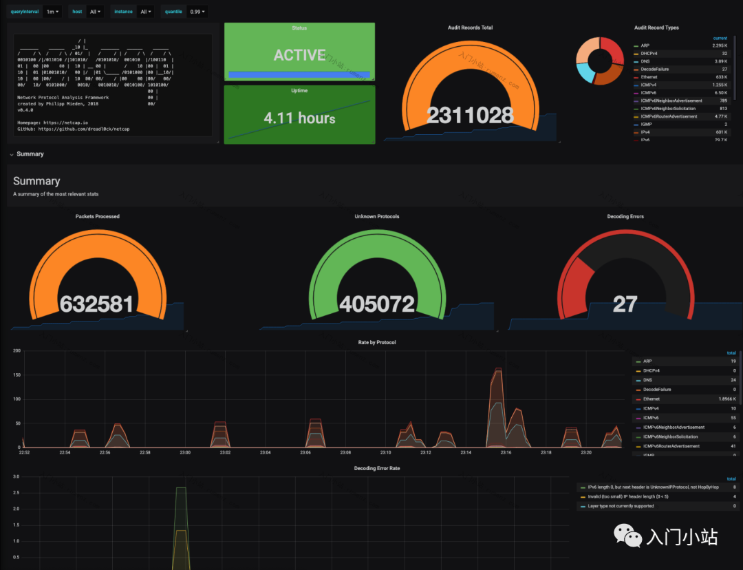Click the 1.8966 K Ethernet total value

727,399
